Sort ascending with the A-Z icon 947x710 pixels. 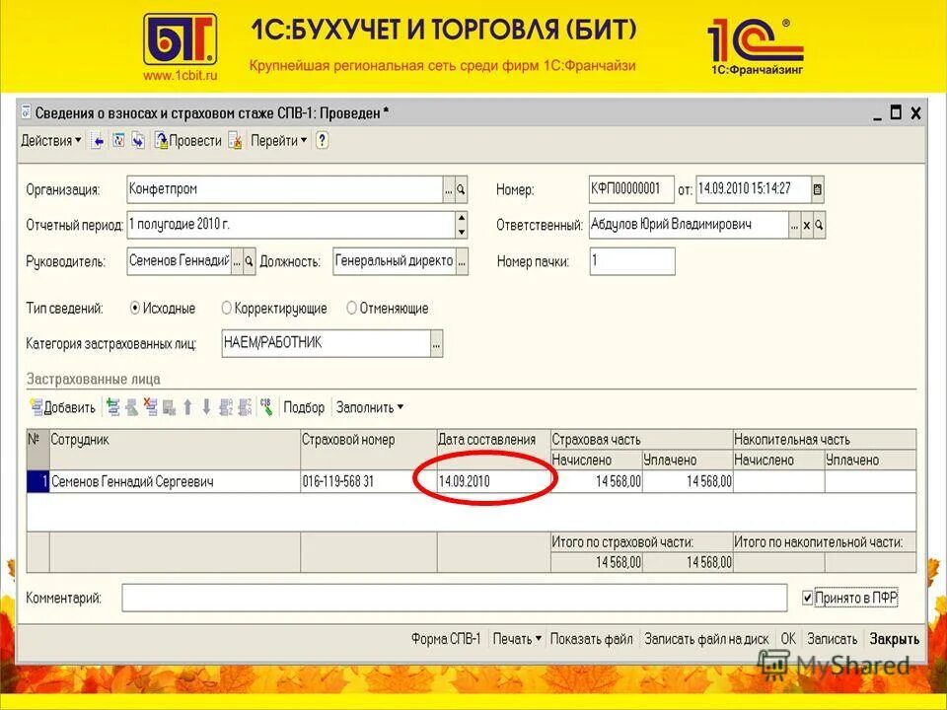pos(226,407)
